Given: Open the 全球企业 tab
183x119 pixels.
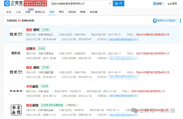Looking at the screenshot, I should click(39, 12).
